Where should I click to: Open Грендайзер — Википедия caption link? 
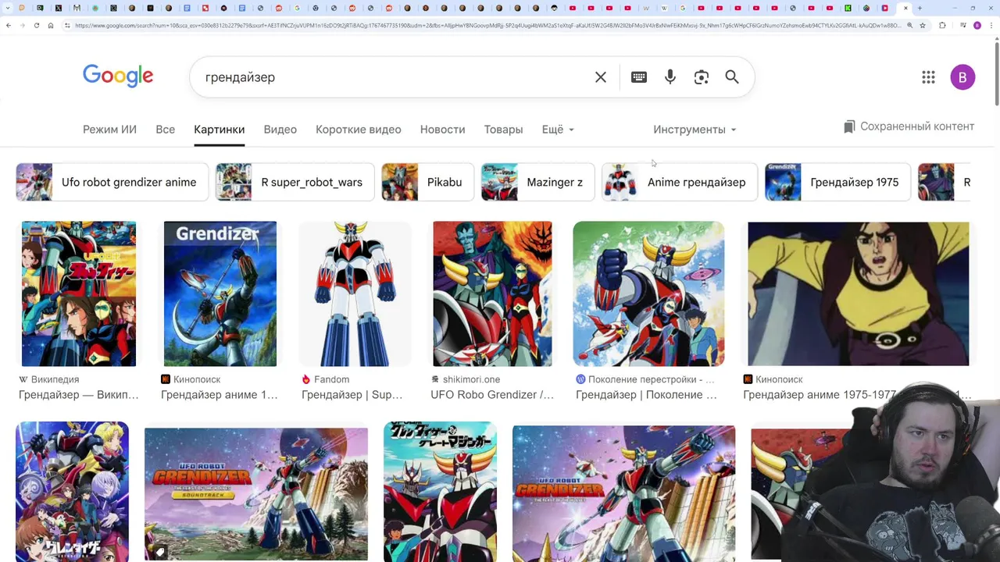(x=78, y=395)
